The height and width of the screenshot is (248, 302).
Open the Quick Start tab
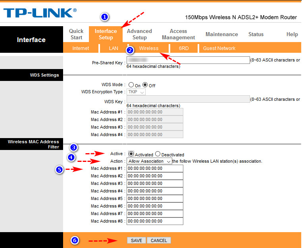[x=76, y=34]
